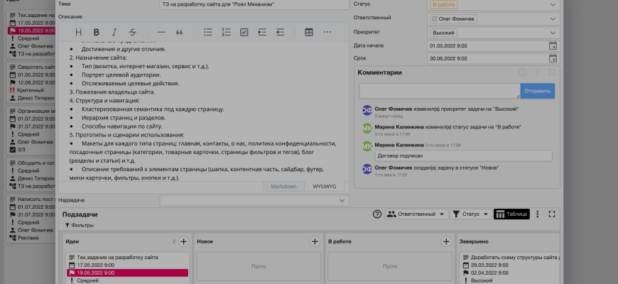Expand Subtasks panel to fullscreen
The image size is (618, 284).
pyautogui.click(x=552, y=214)
